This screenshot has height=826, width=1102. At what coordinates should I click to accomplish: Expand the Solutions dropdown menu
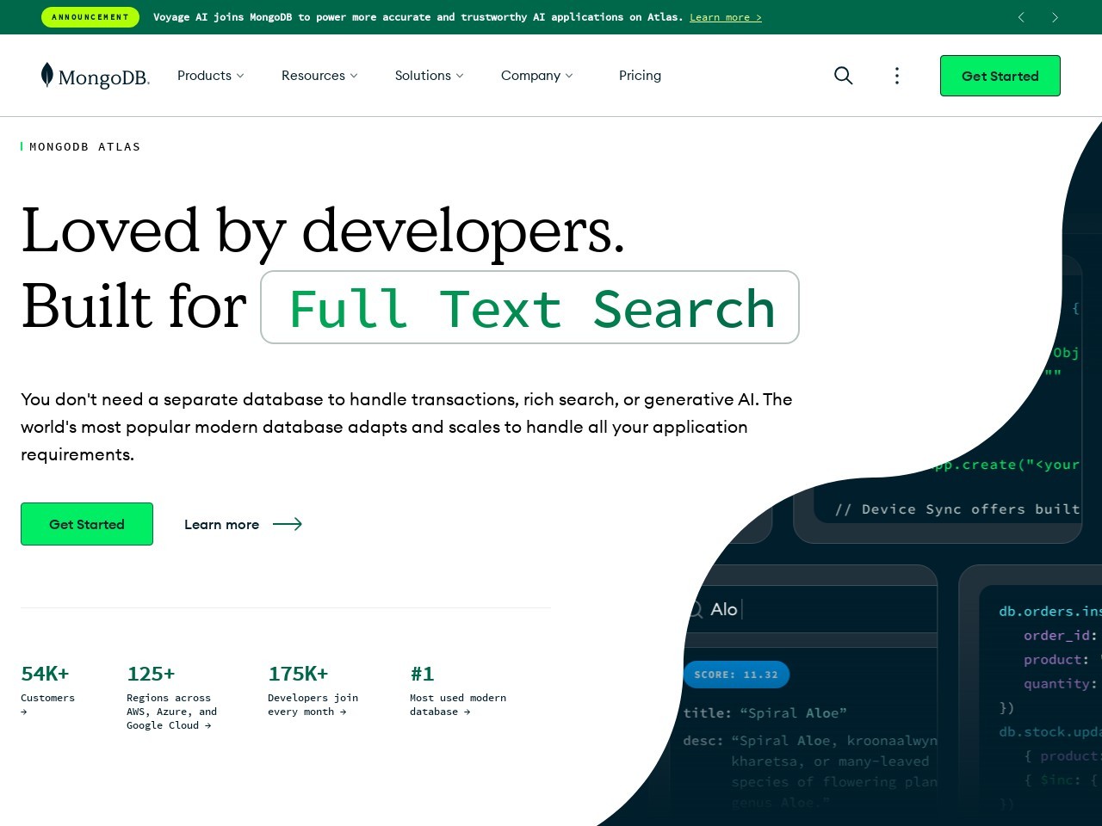(430, 76)
